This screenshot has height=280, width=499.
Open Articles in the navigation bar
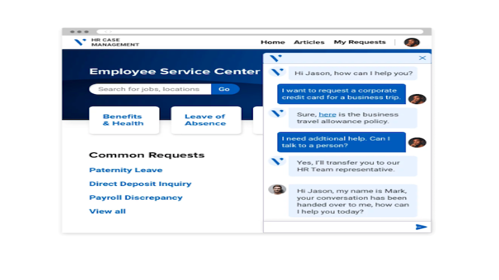pyautogui.click(x=309, y=42)
